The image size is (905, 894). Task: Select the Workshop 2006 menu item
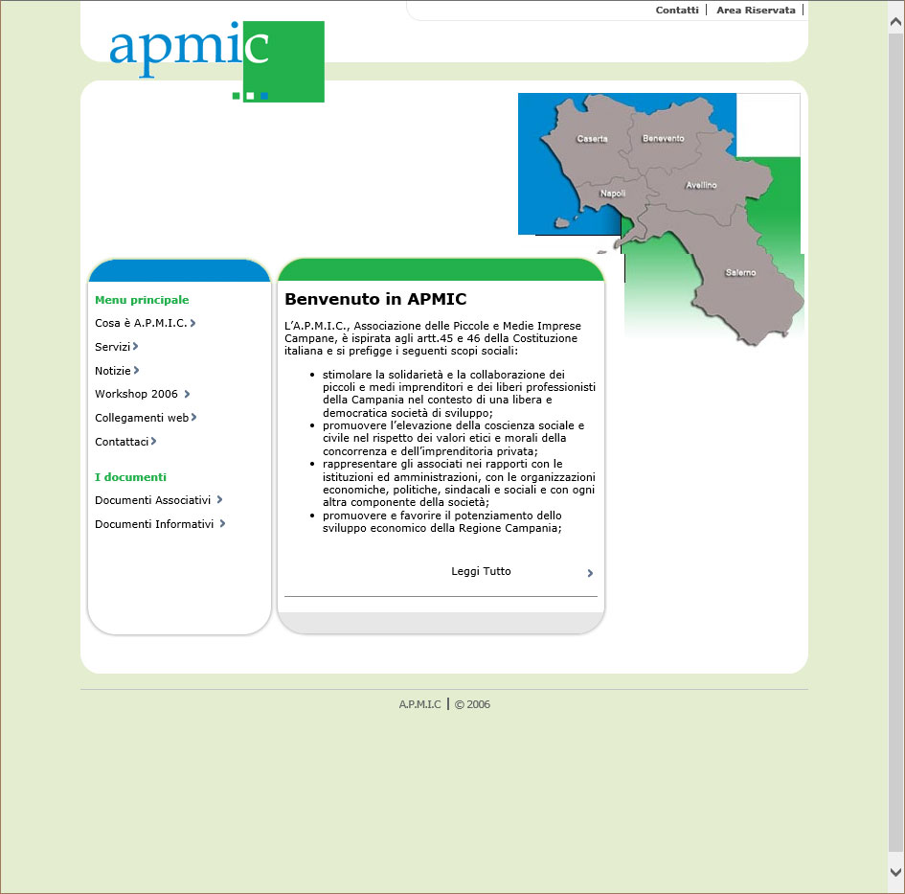[x=136, y=394]
